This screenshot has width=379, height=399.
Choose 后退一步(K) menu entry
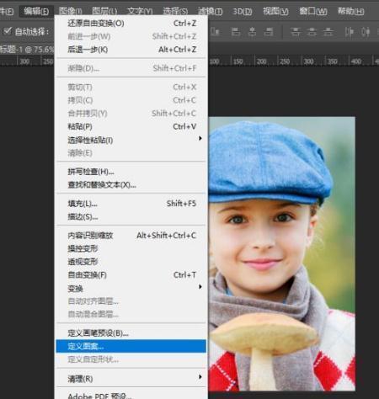[x=131, y=50]
